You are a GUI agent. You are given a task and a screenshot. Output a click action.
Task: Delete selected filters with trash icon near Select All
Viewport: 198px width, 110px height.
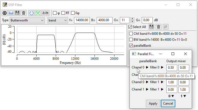tap(158, 27)
